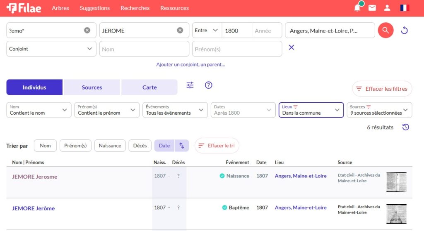Open the messages envelope icon
The image size is (424, 231).
(x=372, y=8)
